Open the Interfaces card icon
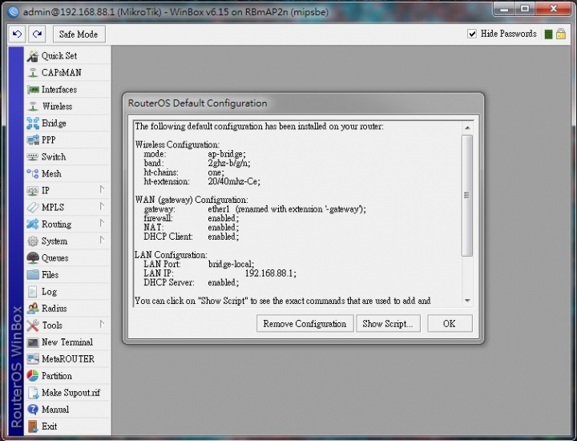This screenshot has height=441, width=577. click(x=33, y=90)
